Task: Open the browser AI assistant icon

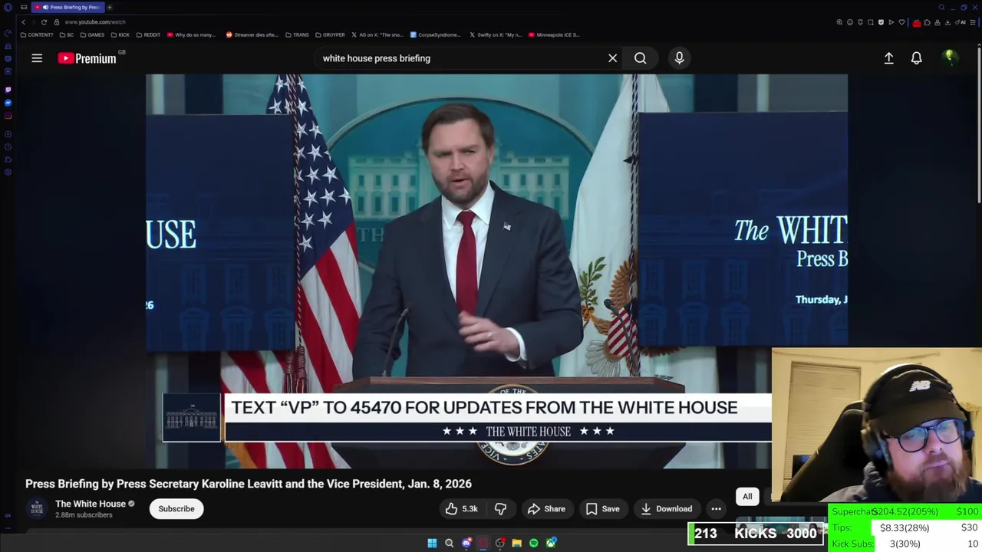Action: [961, 22]
